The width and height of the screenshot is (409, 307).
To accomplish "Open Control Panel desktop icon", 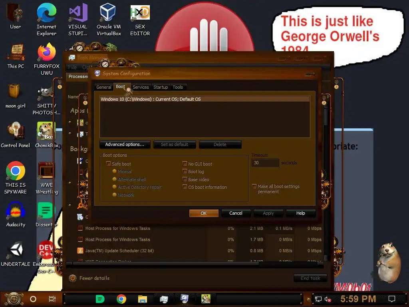I will click(x=16, y=135).
